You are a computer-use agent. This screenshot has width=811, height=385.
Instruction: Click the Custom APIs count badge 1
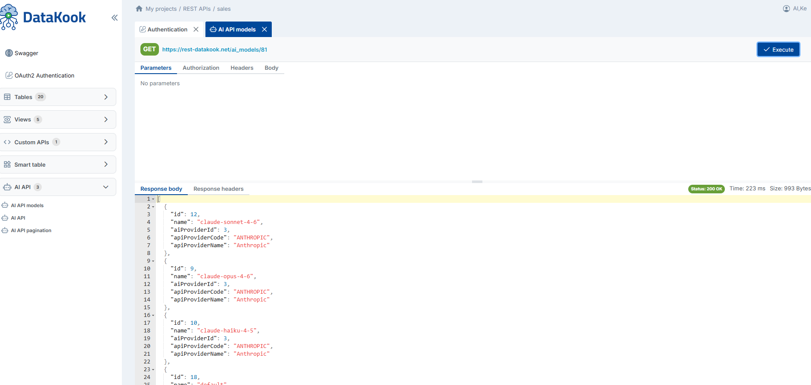pyautogui.click(x=56, y=142)
